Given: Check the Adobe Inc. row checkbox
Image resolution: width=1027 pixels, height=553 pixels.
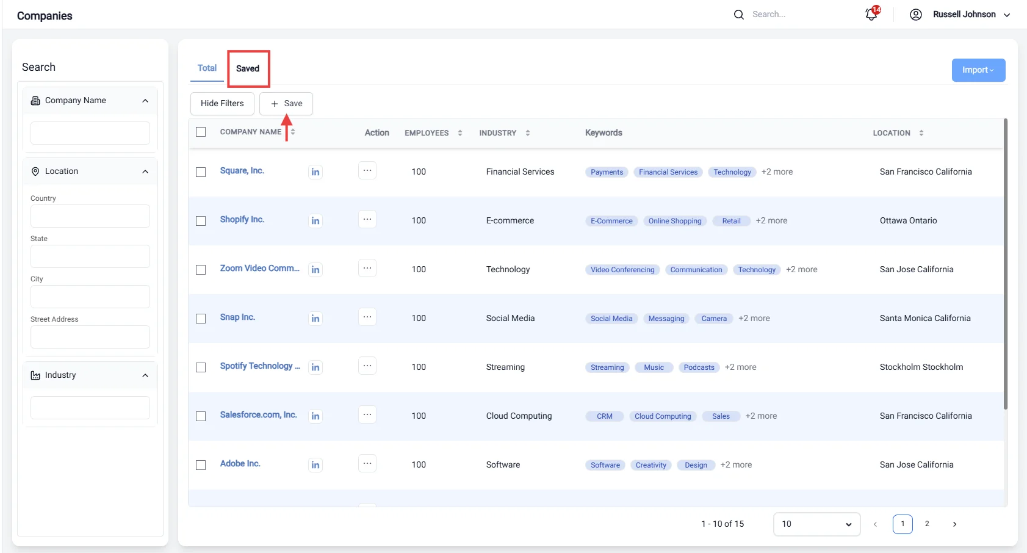Looking at the screenshot, I should point(201,465).
